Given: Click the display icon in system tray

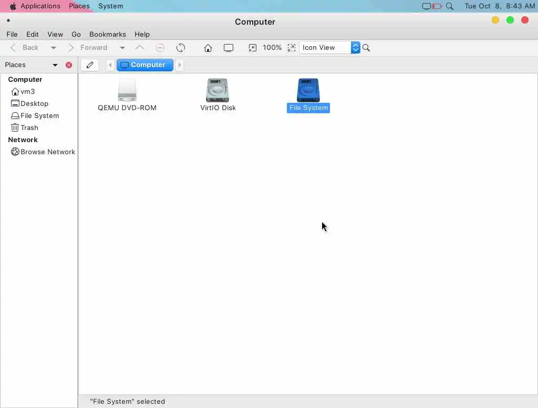Looking at the screenshot, I should (x=427, y=6).
